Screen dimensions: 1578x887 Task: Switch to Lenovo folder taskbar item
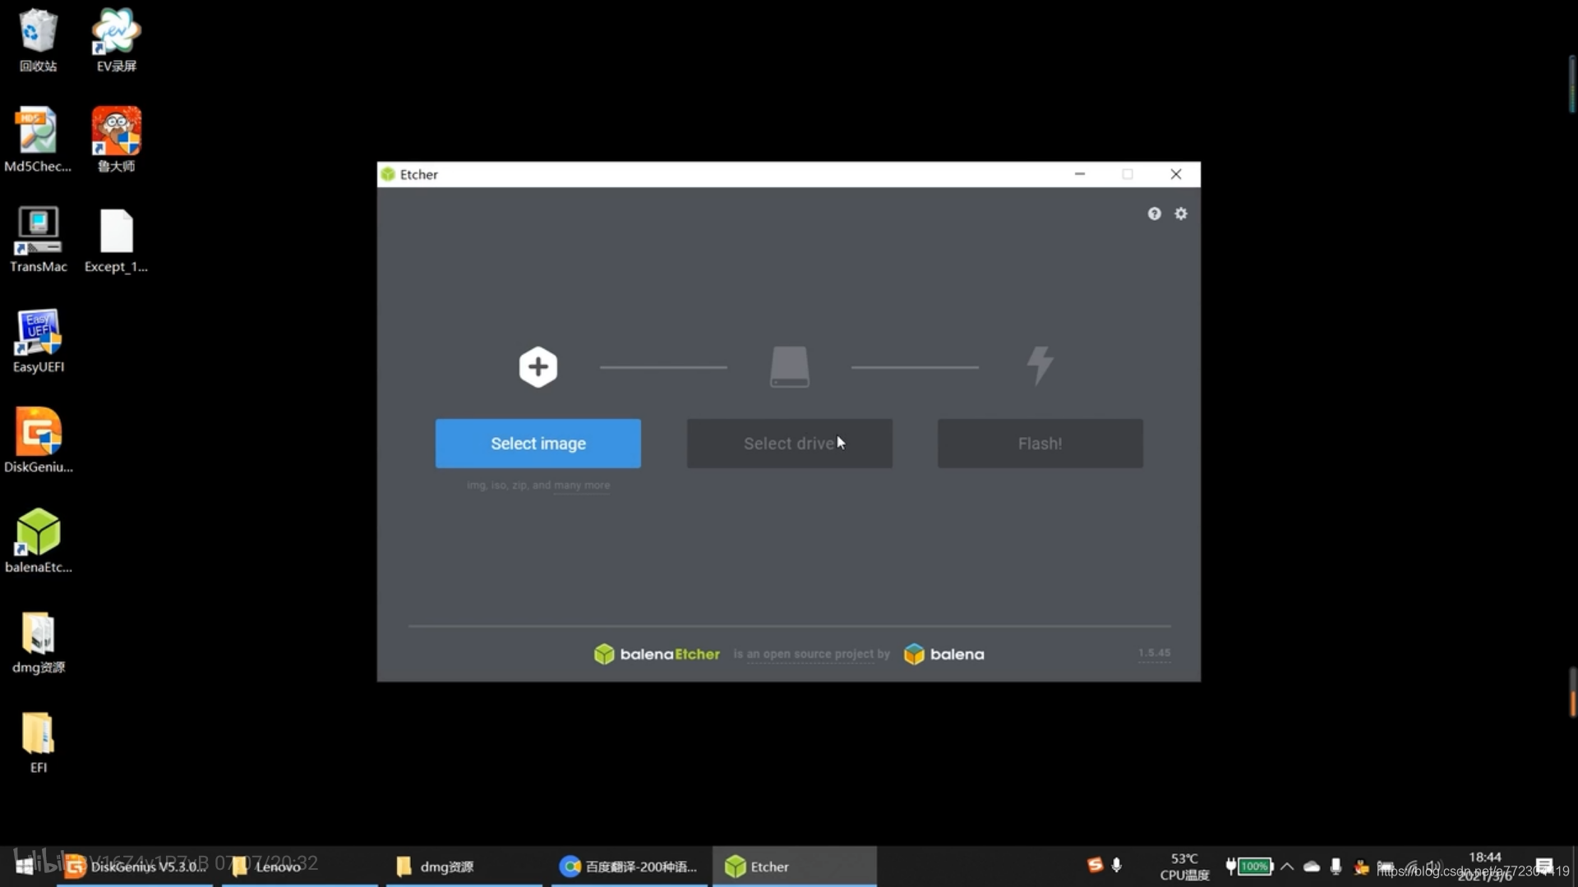[x=299, y=866]
